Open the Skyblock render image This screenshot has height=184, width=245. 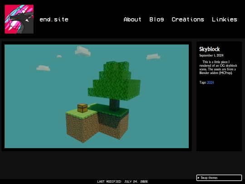(x=97, y=96)
